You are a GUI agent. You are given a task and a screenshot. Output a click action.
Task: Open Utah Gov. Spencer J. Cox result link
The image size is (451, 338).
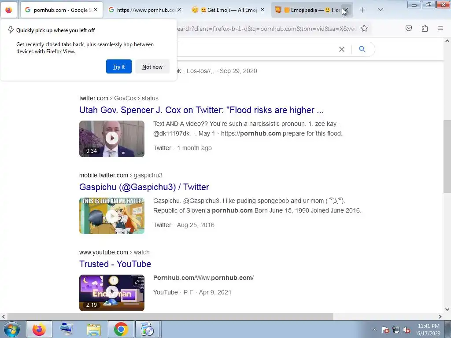(201, 110)
